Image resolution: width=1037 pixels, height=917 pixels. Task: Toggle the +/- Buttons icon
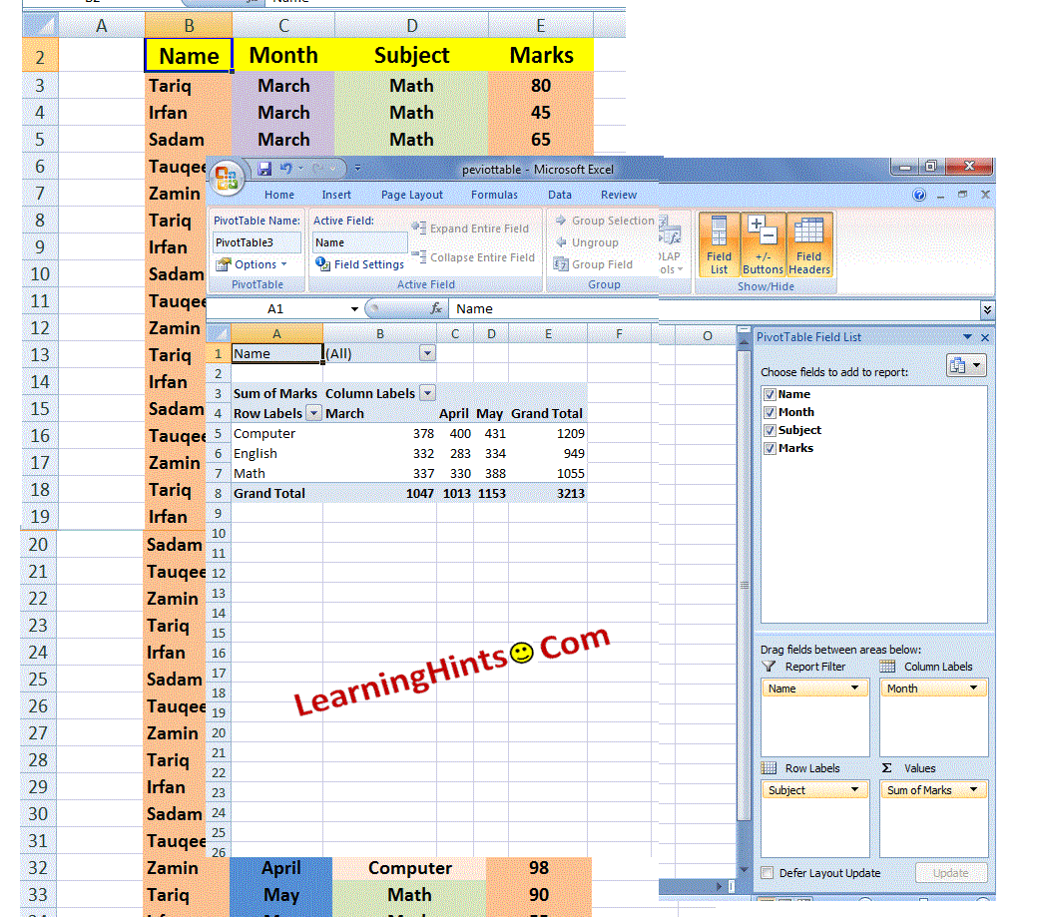[763, 242]
